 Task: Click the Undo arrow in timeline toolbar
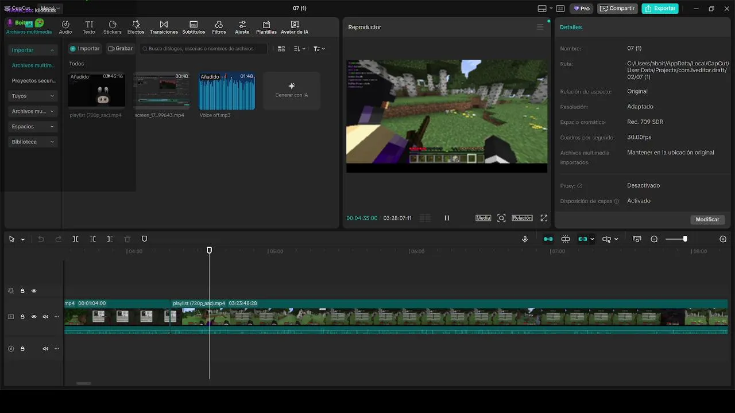(x=41, y=239)
